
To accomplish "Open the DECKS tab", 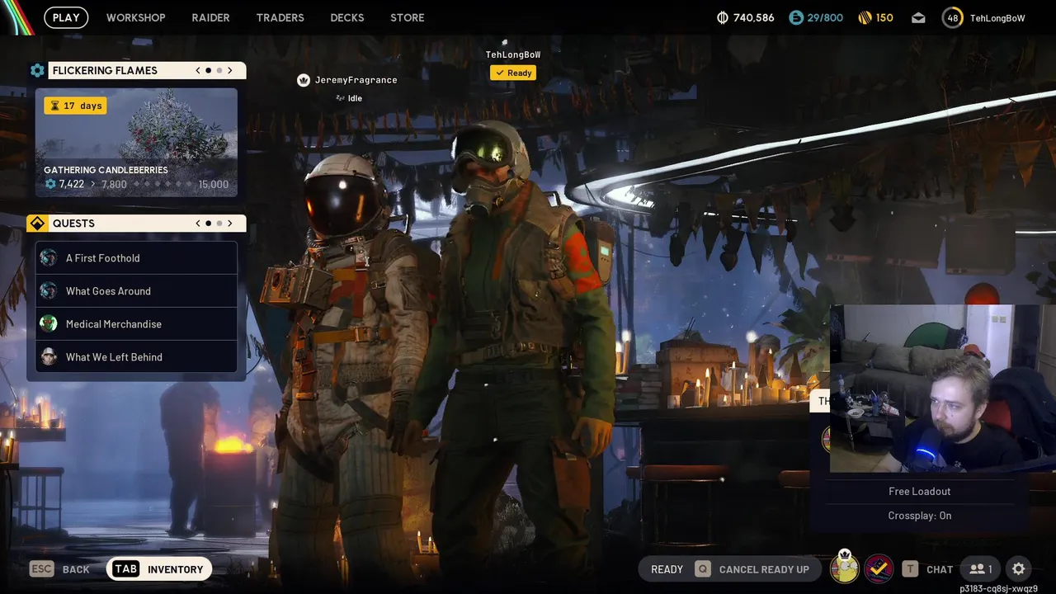I will (x=347, y=17).
